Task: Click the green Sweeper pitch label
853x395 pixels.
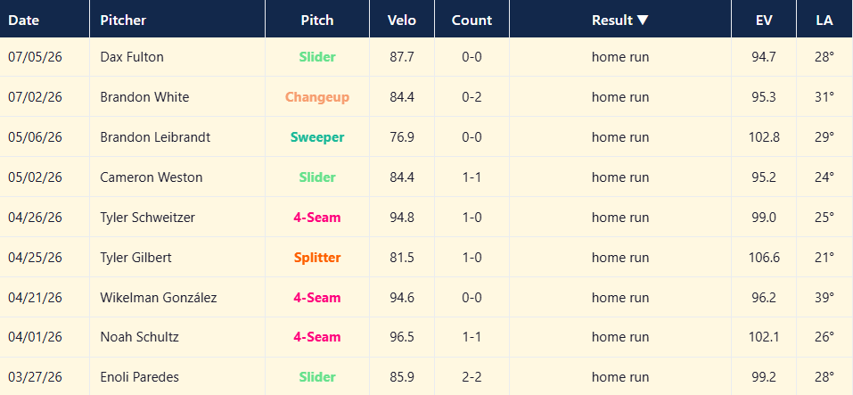Action: [317, 137]
